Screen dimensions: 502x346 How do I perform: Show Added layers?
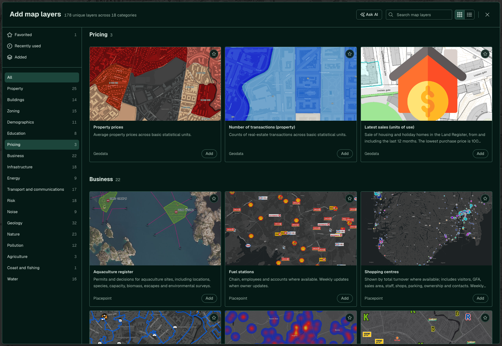[42, 57]
